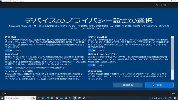Image resolution: width=178 pixels, height=100 pixels.
Task: Click the page title デバイスのプライバシー設定の選択
Action: point(89,21)
